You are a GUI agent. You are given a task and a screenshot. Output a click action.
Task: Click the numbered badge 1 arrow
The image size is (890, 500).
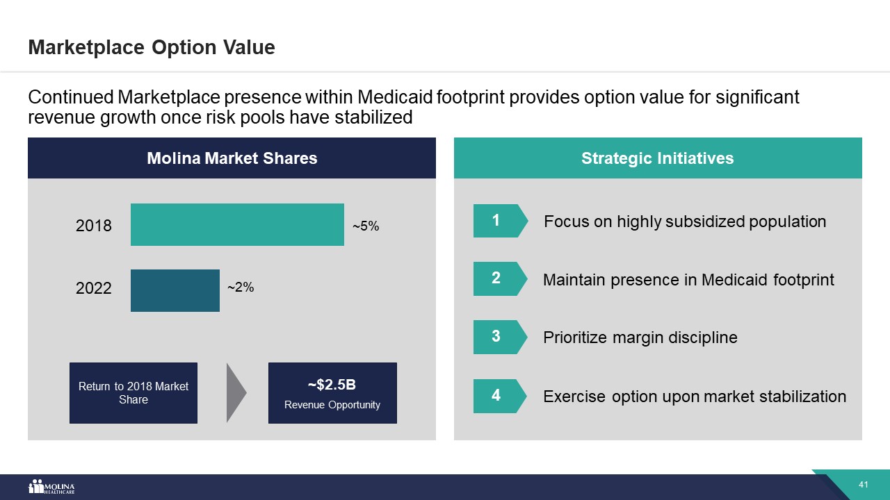[x=498, y=221]
